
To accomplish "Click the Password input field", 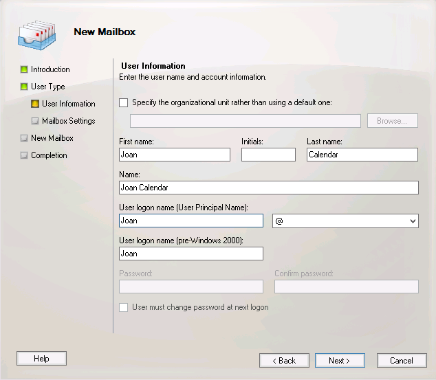I will pos(191,287).
